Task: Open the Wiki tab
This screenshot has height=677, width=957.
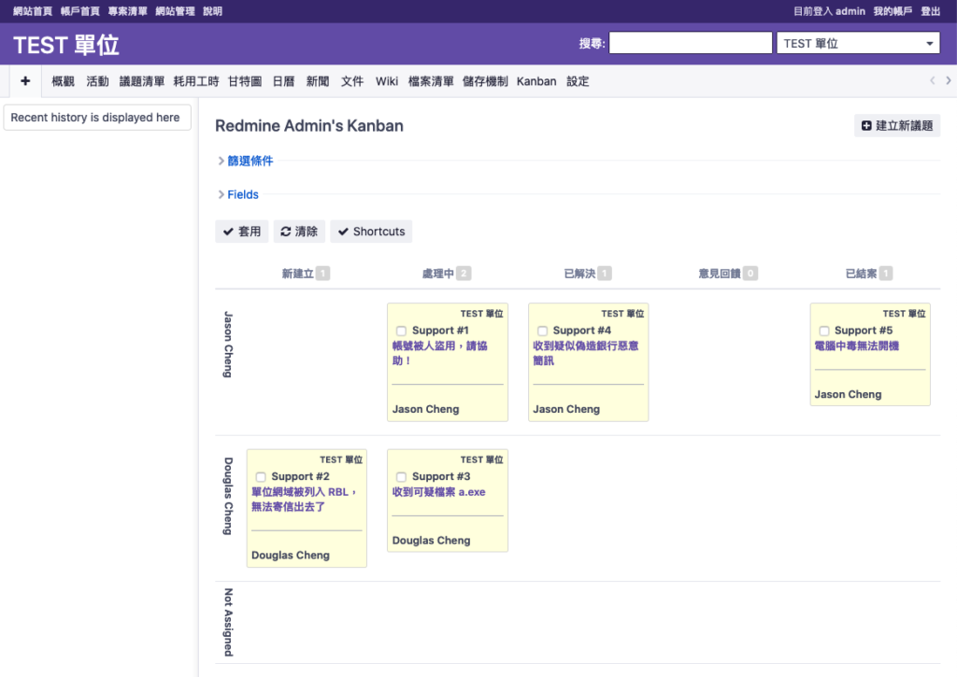Action: 387,81
